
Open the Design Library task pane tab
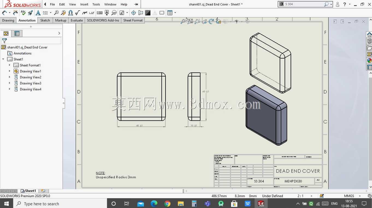tap(369, 41)
